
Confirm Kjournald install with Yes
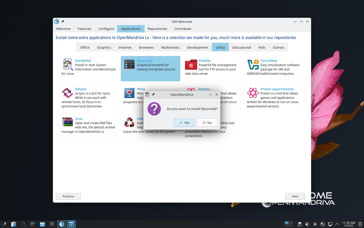[184, 123]
